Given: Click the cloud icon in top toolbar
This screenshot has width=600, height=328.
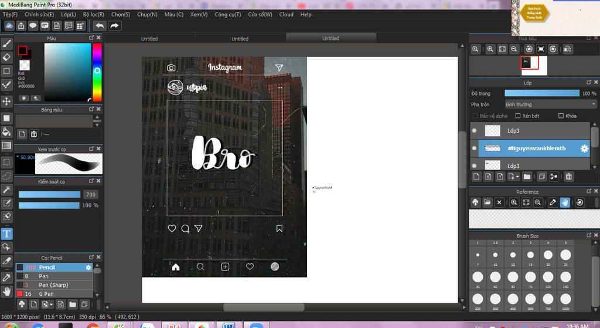Looking at the screenshot, I should point(9,26).
